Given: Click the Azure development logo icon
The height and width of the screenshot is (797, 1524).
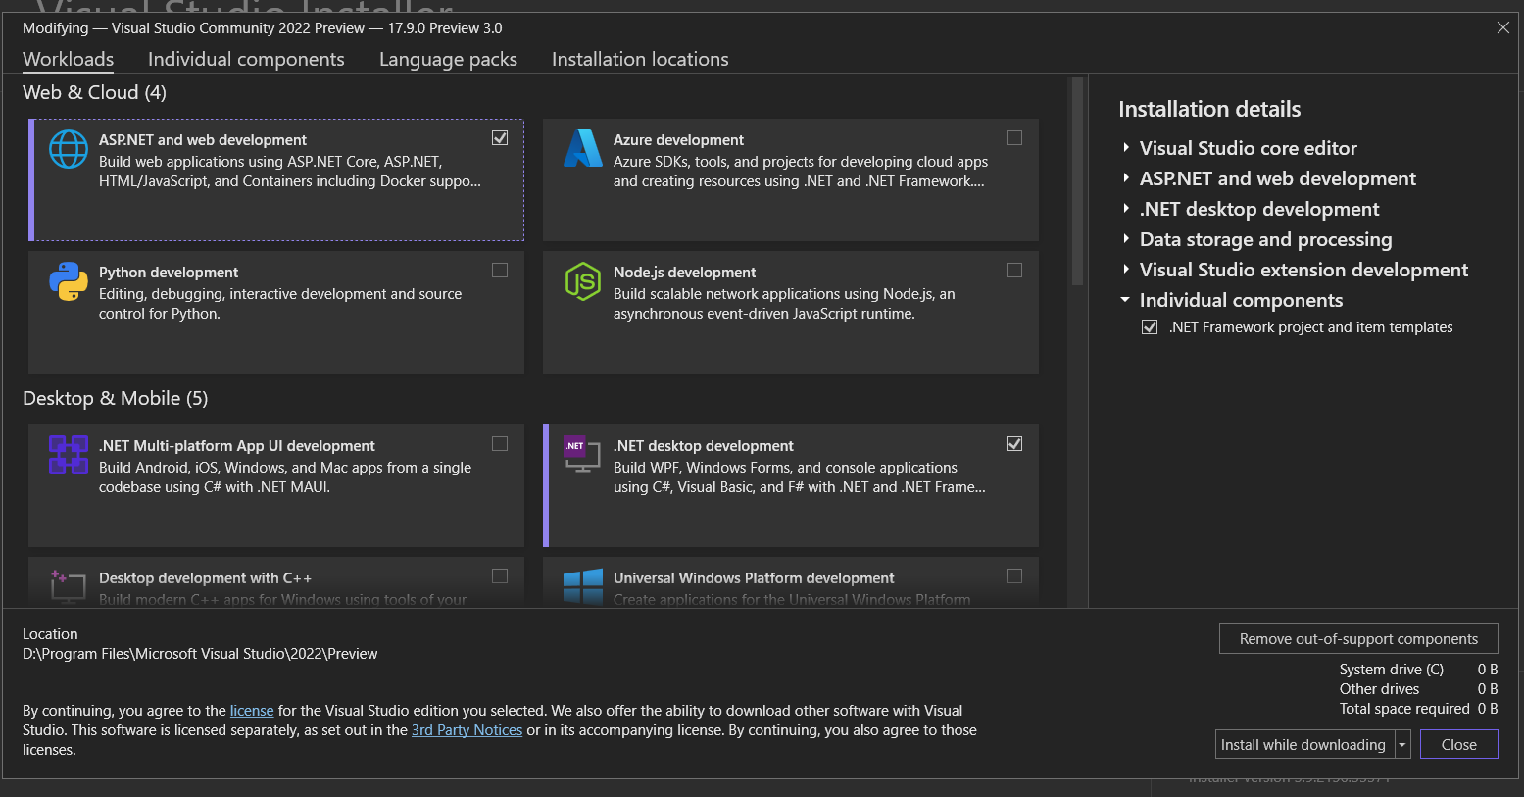Looking at the screenshot, I should pyautogui.click(x=583, y=148).
